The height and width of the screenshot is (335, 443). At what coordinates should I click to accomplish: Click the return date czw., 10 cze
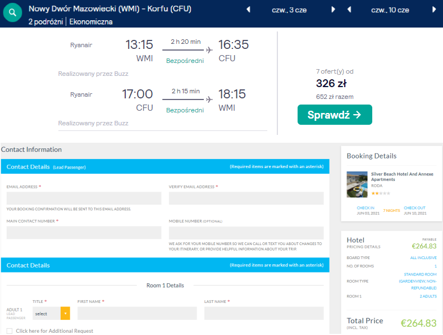[390, 10]
